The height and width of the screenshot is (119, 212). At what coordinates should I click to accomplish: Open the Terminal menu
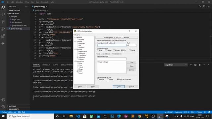44,2
